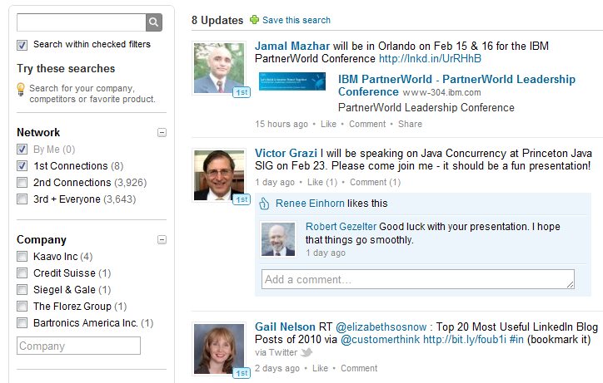Collapse the Company filter section
Screen dimensions: 603x383
162,240
